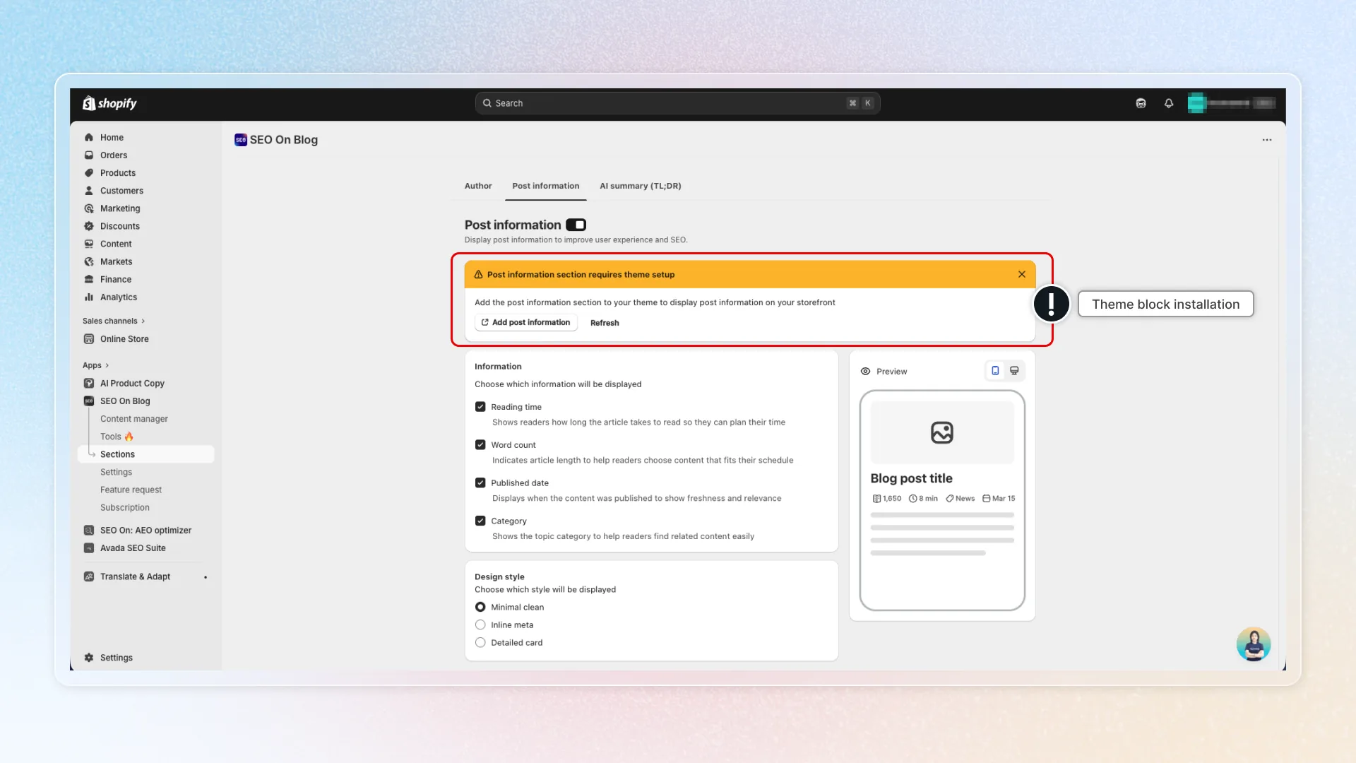The image size is (1356, 763).
Task: Click the Translate & Adapt app icon
Action: click(x=89, y=576)
